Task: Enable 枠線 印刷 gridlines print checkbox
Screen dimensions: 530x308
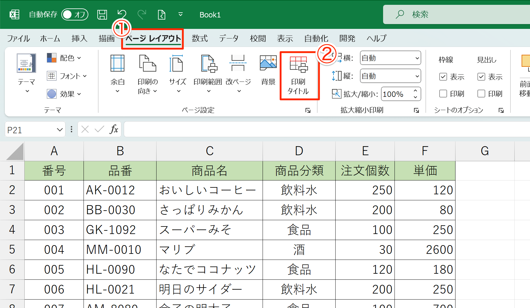Action: (x=443, y=94)
